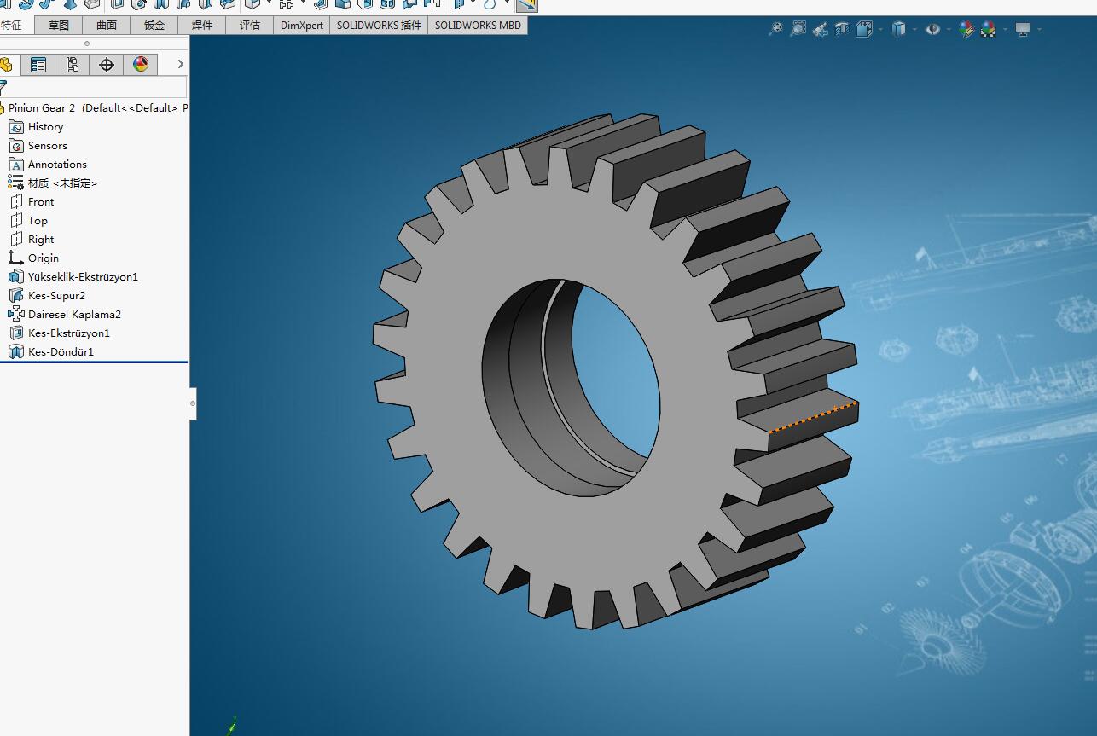Viewport: 1097px width, 736px height.
Task: Toggle Hide/Show Items eye icon
Action: (933, 29)
